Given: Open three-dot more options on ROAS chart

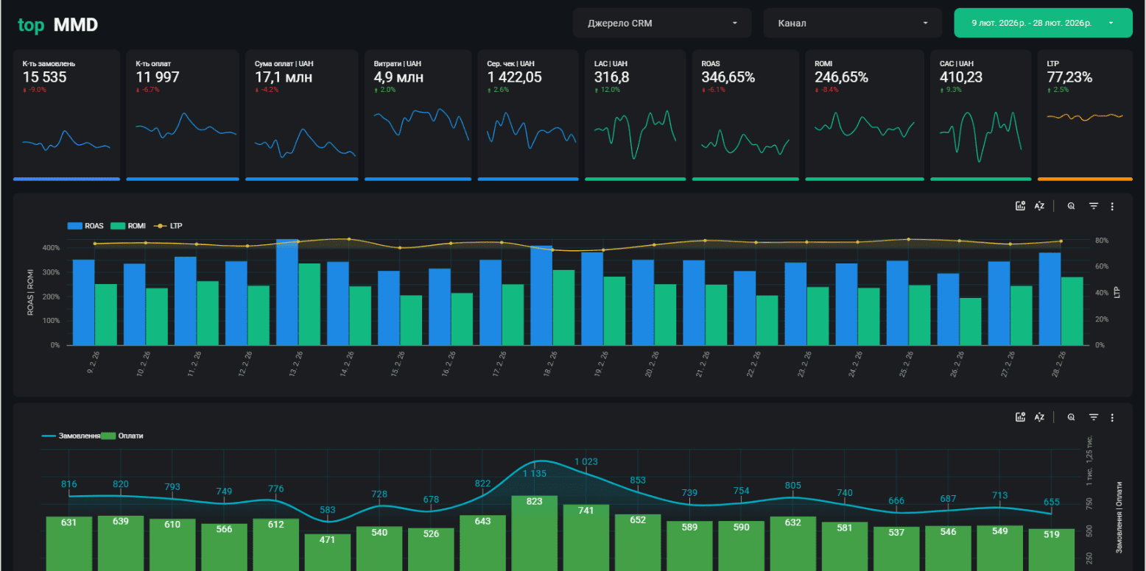Looking at the screenshot, I should pyautogui.click(x=1112, y=206).
